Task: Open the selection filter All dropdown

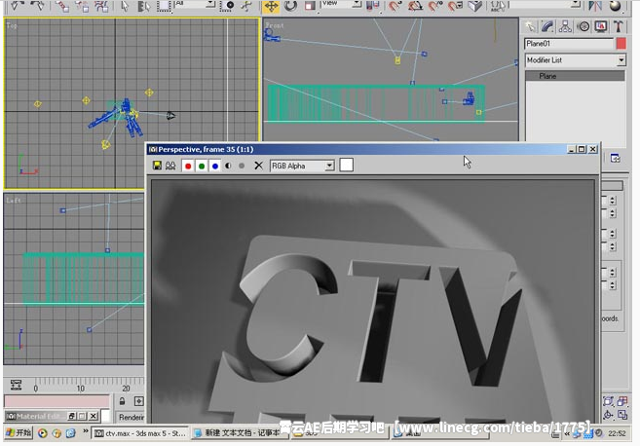Action: tap(195, 4)
